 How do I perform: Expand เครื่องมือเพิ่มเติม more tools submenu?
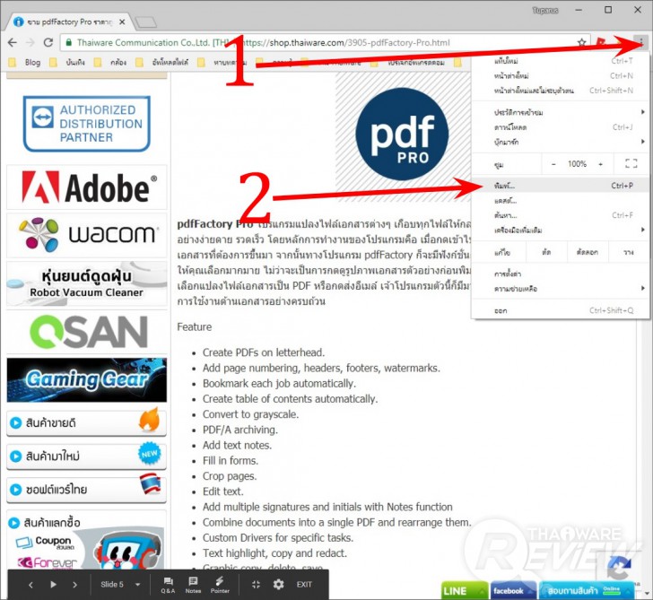561,230
